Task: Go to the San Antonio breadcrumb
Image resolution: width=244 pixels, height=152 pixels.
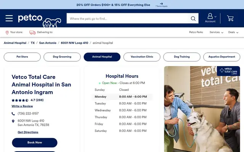Action: tap(48, 43)
